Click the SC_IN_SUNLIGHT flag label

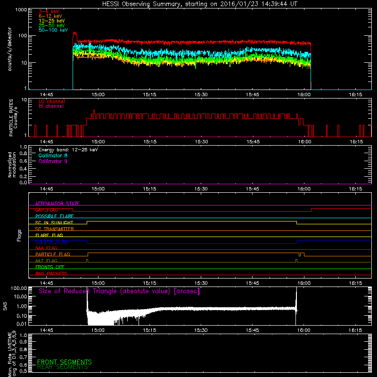pyautogui.click(x=54, y=222)
